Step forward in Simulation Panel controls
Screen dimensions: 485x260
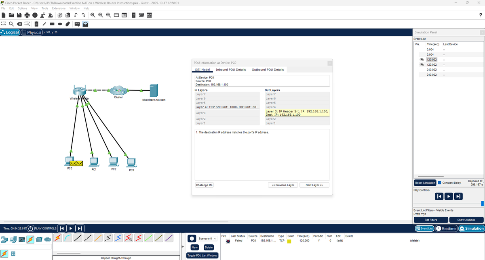pyautogui.click(x=458, y=196)
